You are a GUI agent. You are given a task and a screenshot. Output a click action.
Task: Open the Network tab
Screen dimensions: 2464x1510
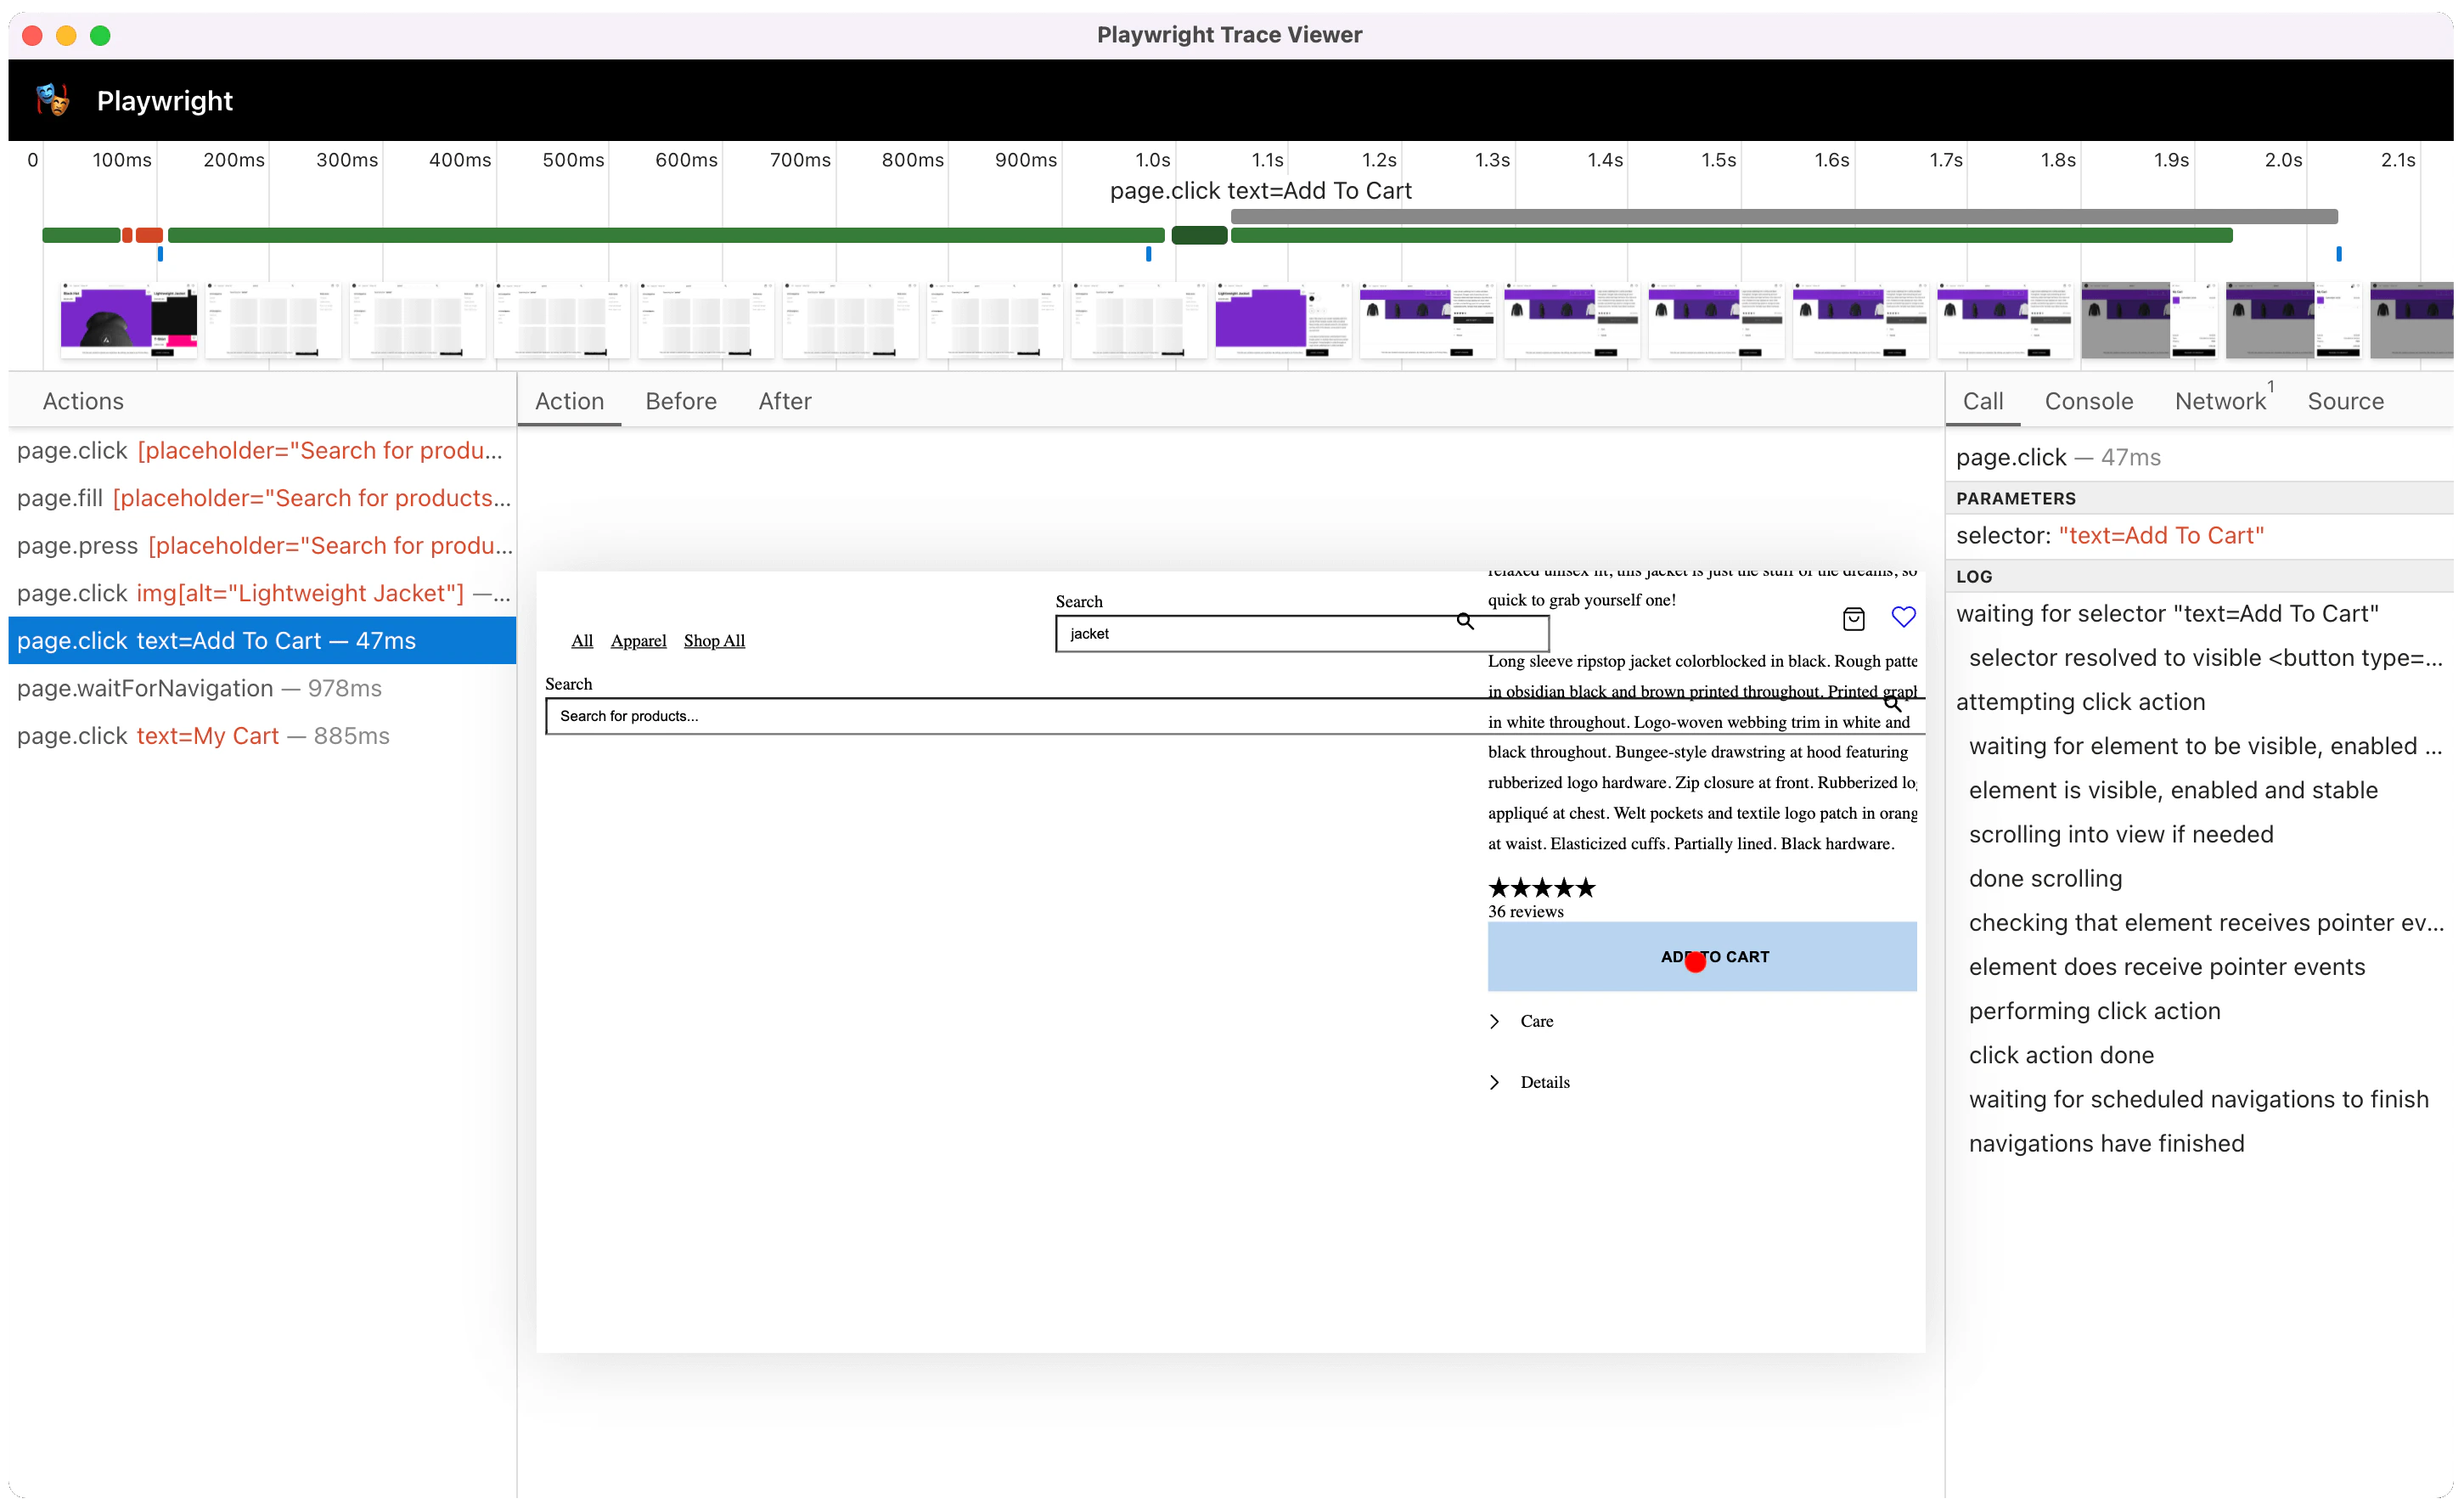click(2219, 401)
